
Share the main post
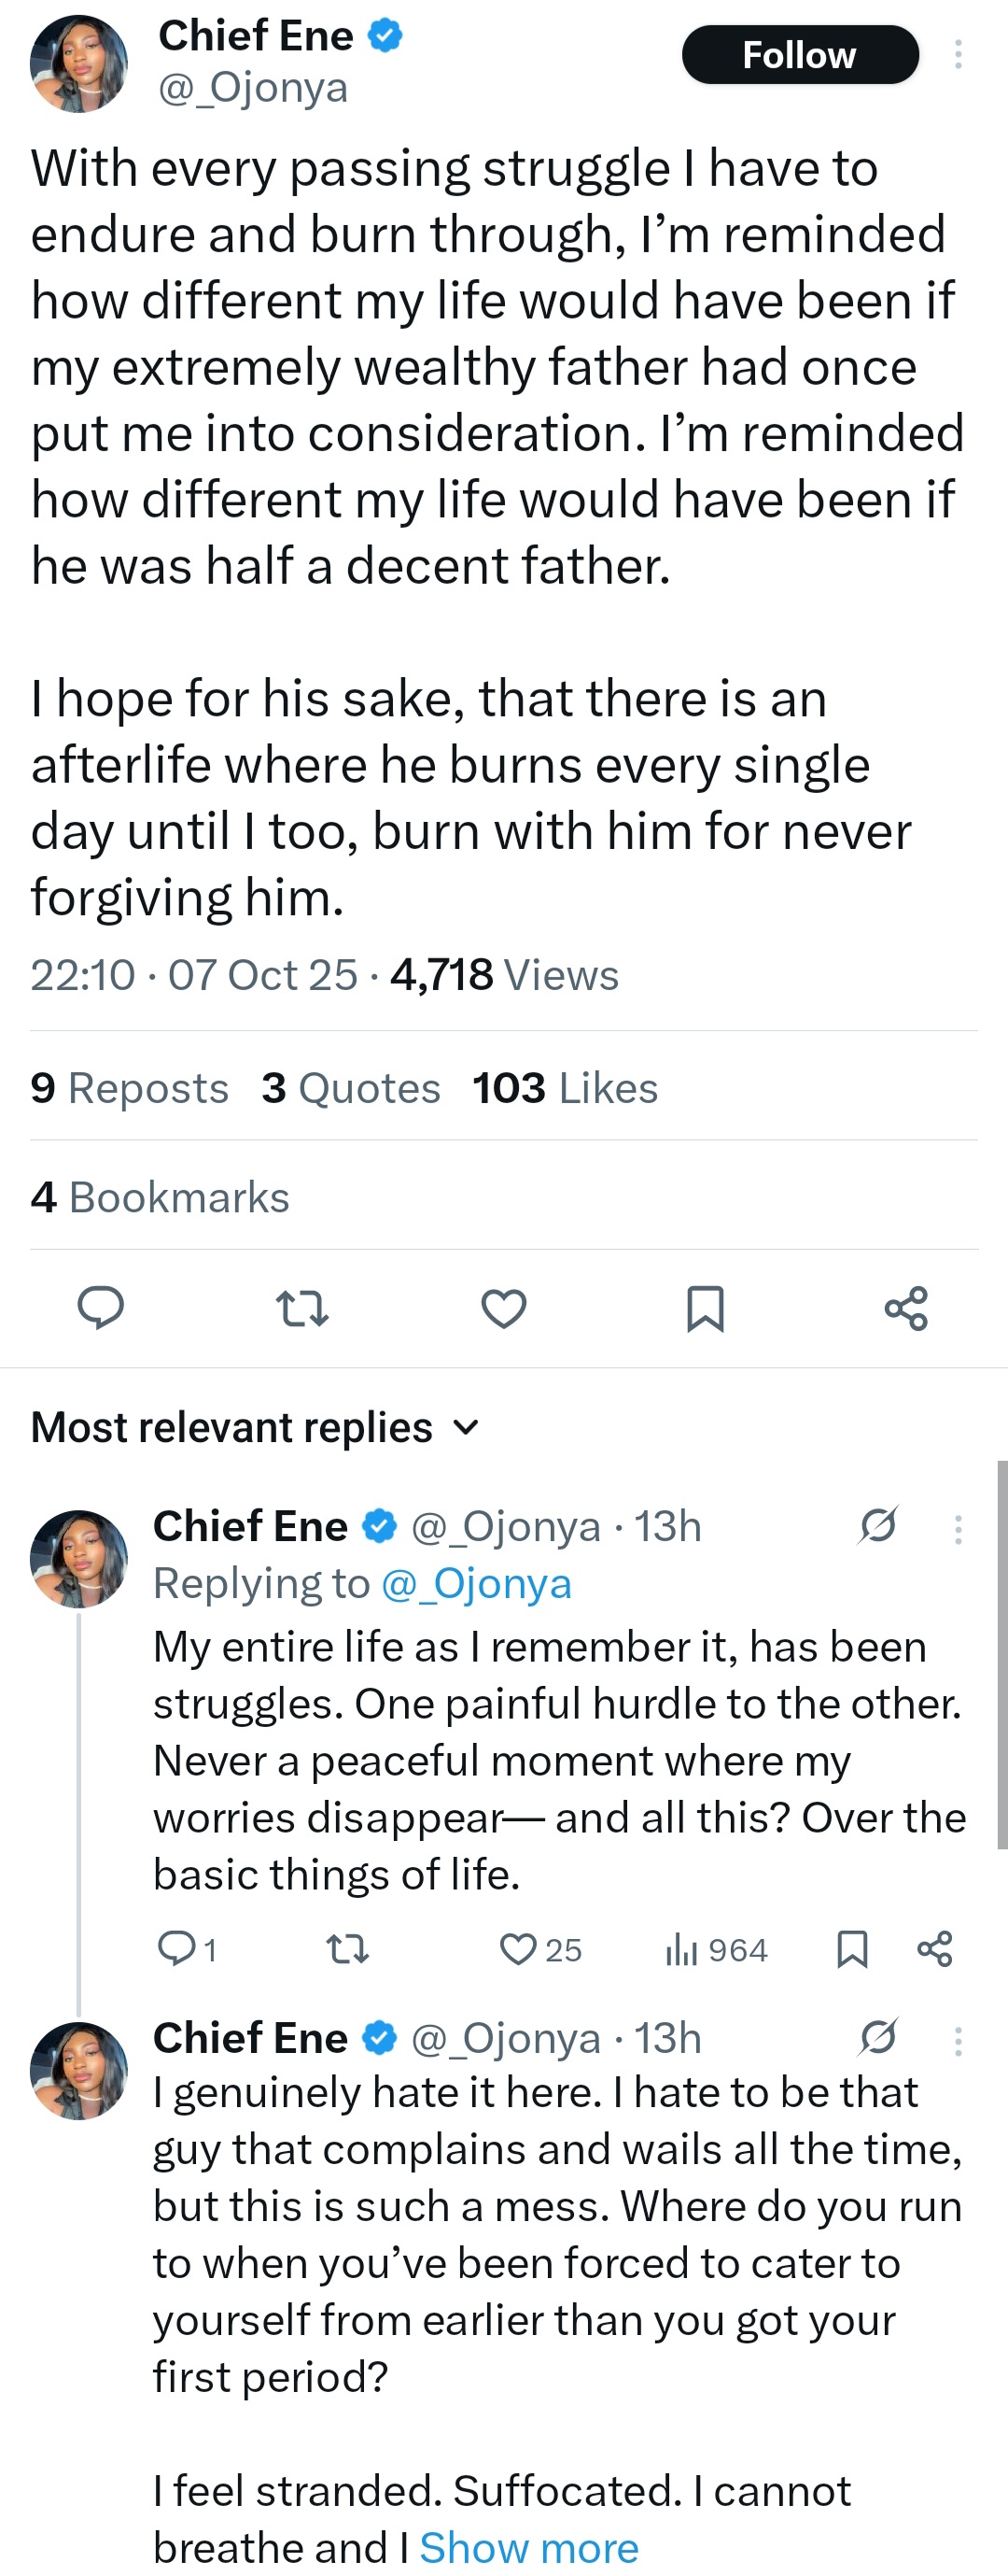(x=906, y=1307)
